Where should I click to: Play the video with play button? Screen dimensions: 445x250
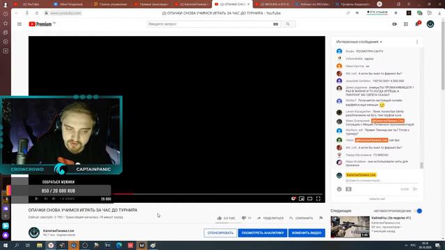coord(36,199)
